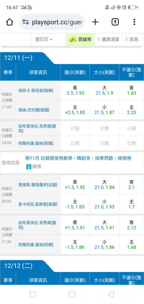Click the green S icon beside 綠億
This screenshot has height=304, width=144.
(x=29, y=167)
